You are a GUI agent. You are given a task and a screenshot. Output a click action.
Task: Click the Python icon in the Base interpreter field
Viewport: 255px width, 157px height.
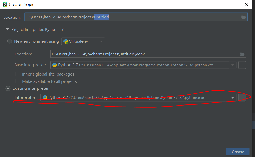pyautogui.click(x=54, y=65)
